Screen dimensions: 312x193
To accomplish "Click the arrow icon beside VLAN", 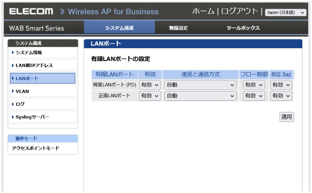I will tap(13, 91).
